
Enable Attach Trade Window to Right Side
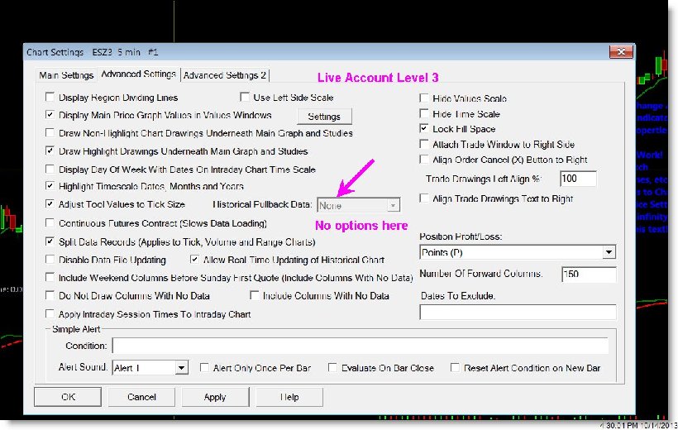424,145
